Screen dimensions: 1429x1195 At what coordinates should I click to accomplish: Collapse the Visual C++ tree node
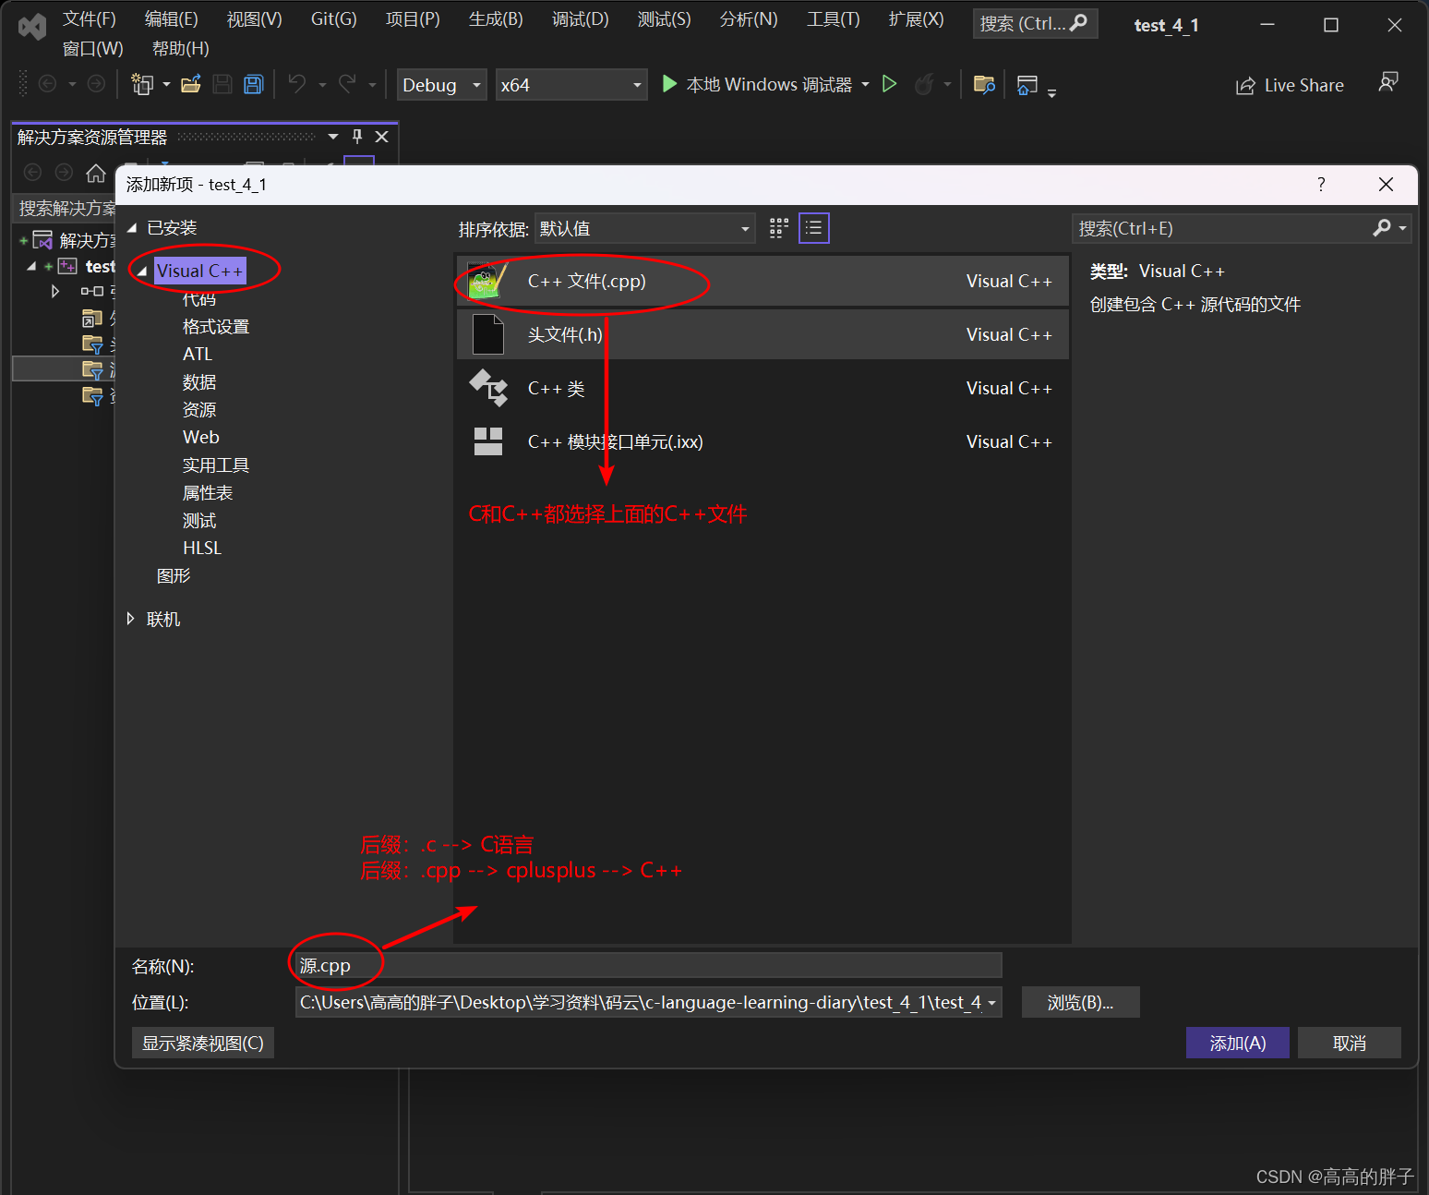coord(142,272)
